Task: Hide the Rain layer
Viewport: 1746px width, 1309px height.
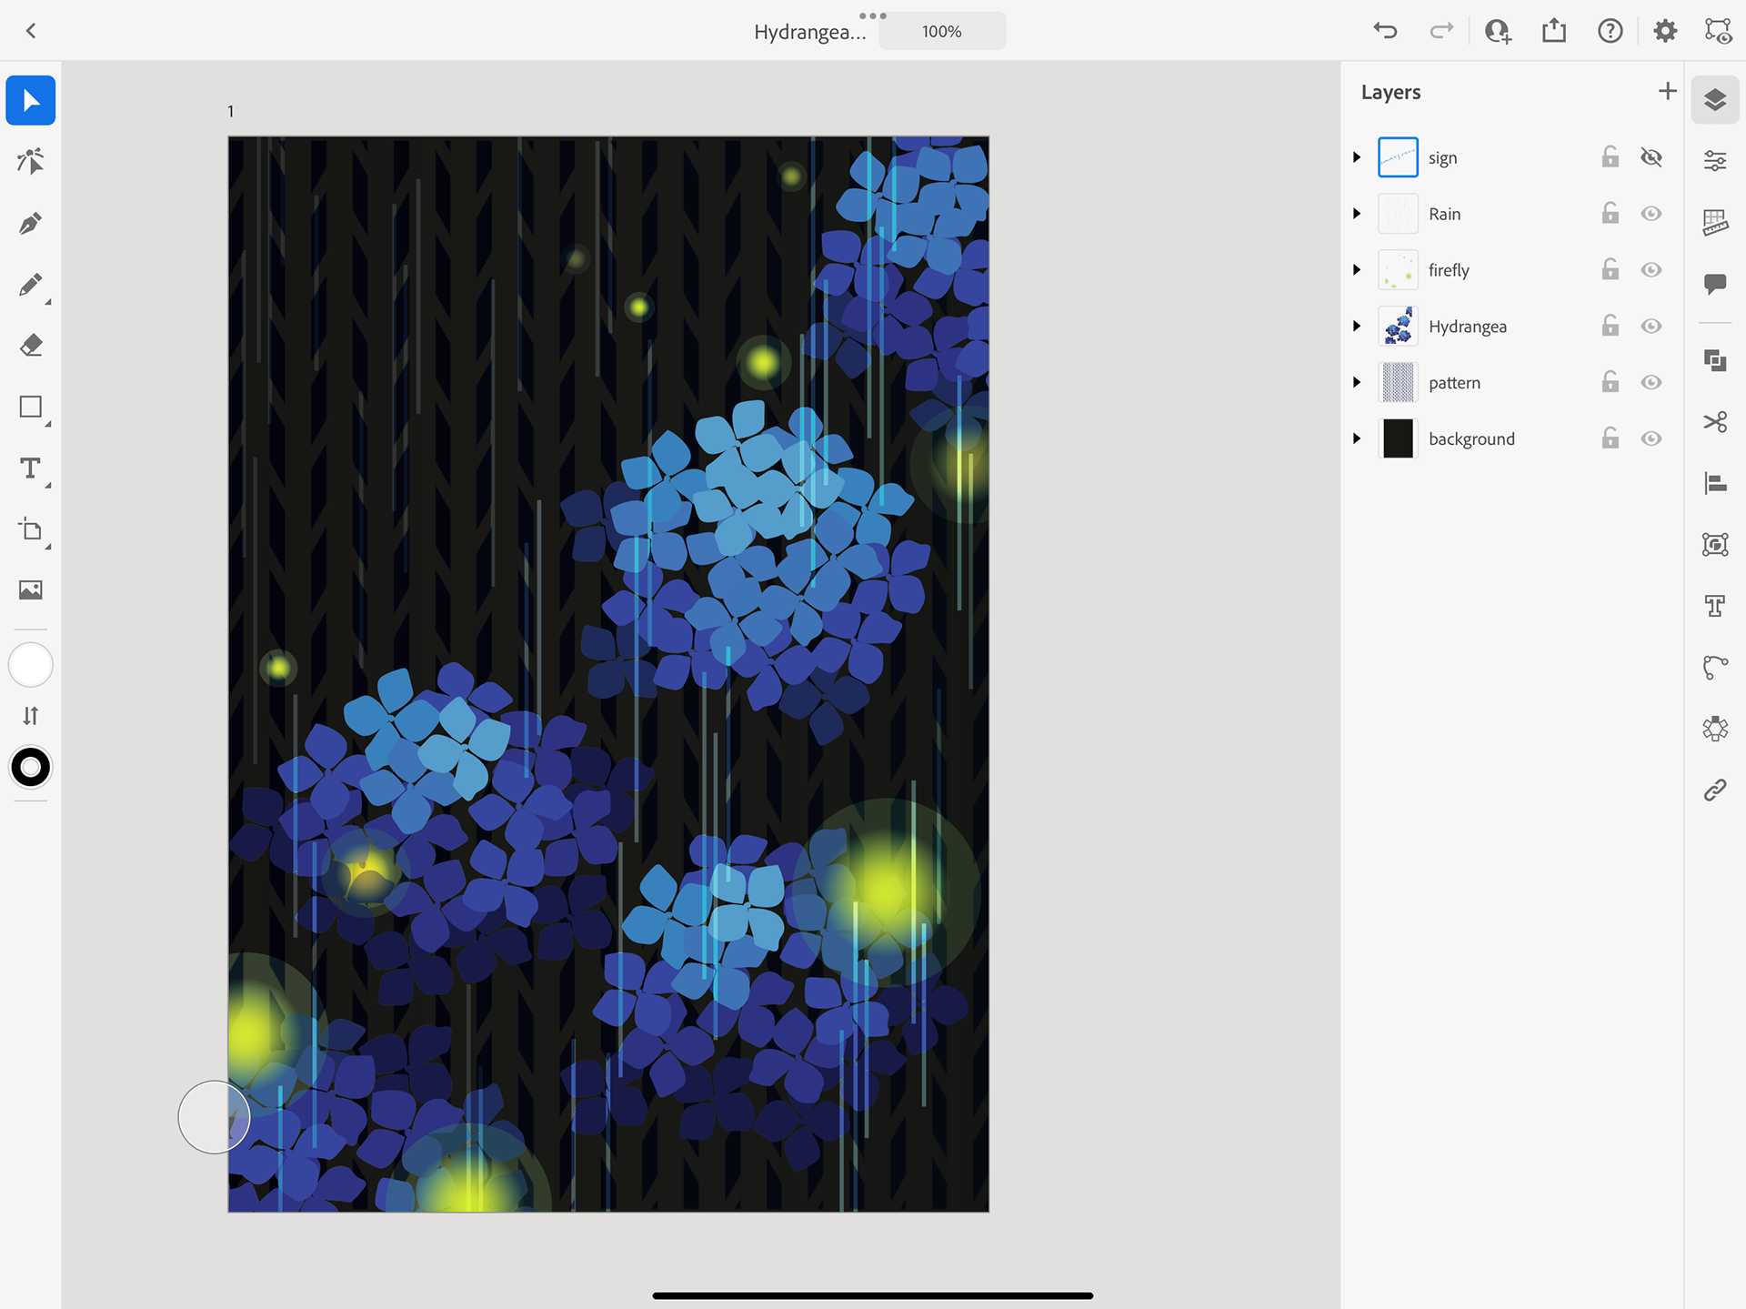Action: pos(1651,214)
